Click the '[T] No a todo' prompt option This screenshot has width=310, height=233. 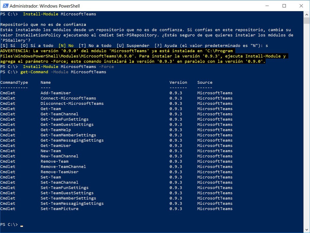[x=95, y=45]
